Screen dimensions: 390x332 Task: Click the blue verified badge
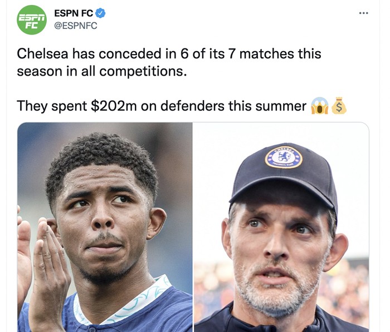[101, 13]
